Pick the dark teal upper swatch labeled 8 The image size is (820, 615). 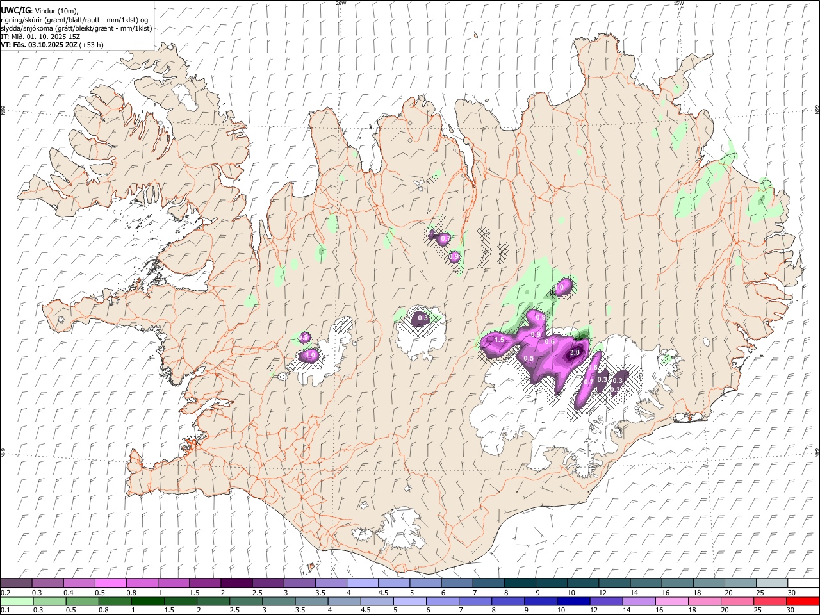point(520,584)
